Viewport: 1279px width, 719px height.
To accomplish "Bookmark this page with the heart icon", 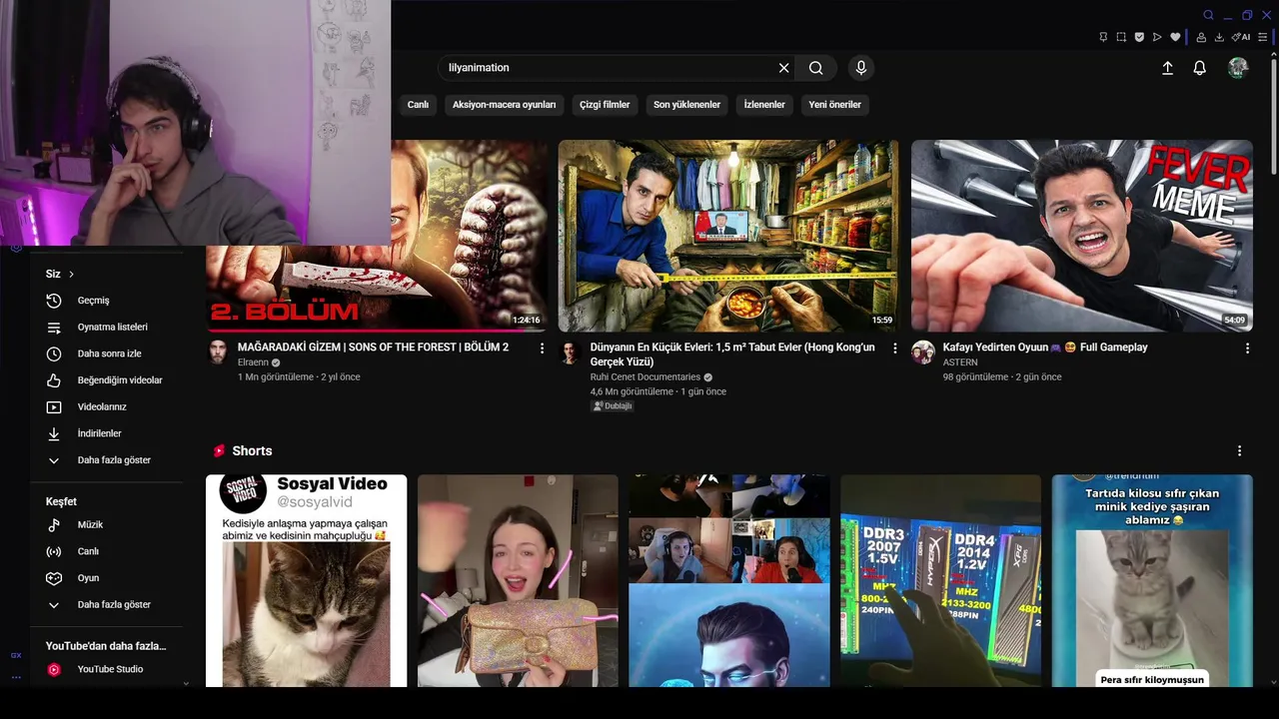I will point(1175,37).
